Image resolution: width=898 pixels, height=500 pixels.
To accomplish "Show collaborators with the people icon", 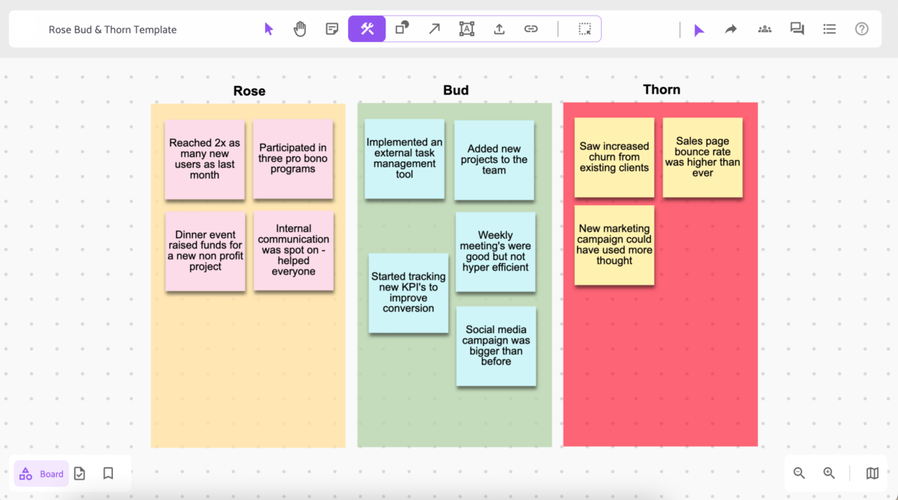I will [x=764, y=28].
